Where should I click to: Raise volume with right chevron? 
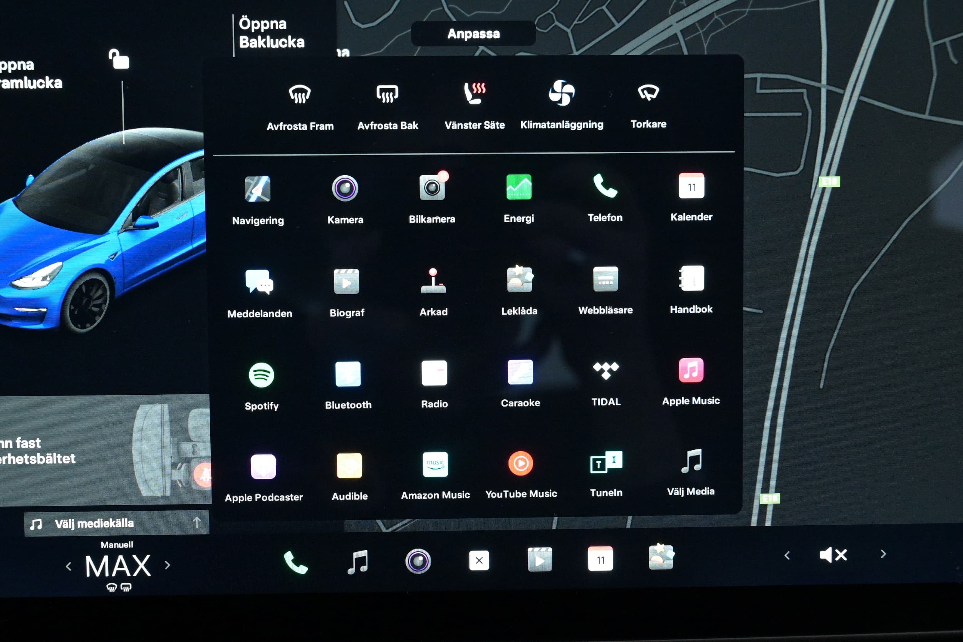pyautogui.click(x=883, y=554)
